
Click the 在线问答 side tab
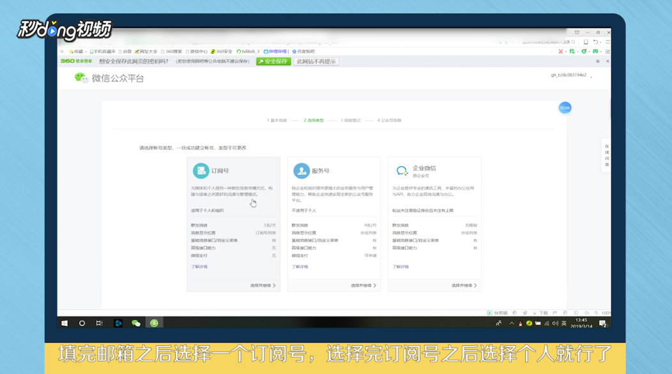[x=606, y=156]
